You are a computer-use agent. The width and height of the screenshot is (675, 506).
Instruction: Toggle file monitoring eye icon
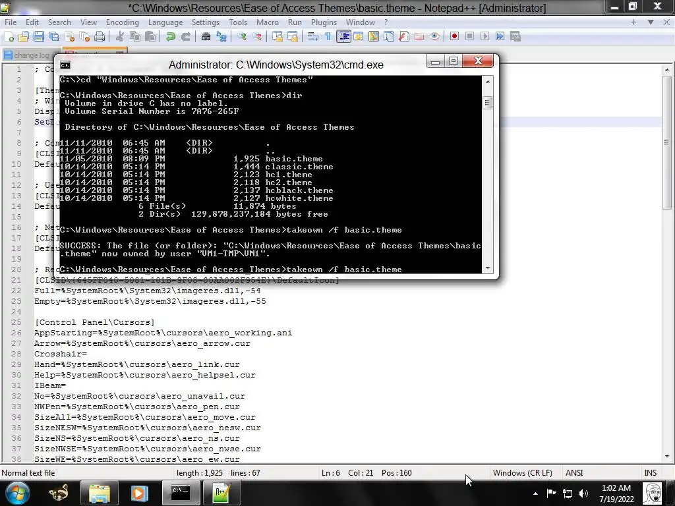434,37
